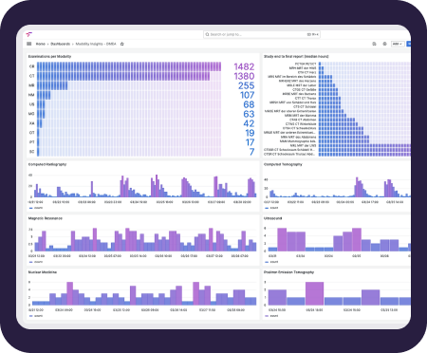The image size is (427, 353).
Task: Select the MG modality label
Action: coord(31,114)
